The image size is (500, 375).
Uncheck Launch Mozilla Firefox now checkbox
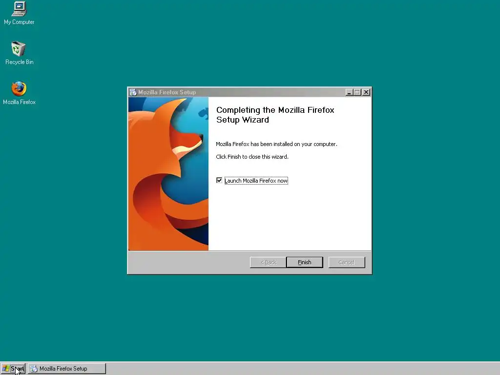(219, 181)
